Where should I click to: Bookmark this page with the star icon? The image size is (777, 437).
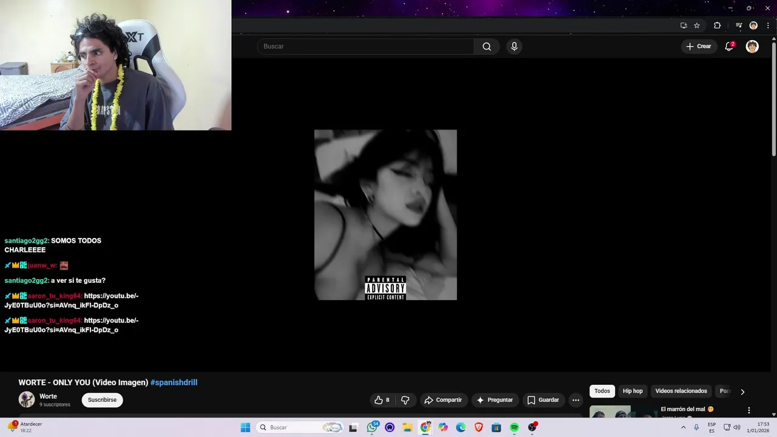point(697,25)
